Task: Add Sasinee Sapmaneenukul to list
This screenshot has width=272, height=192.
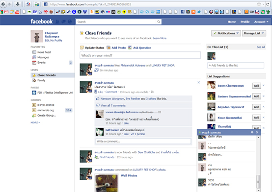Action: click(257, 96)
